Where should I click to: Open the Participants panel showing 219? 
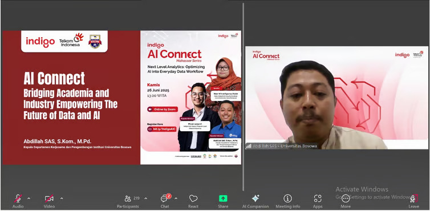(x=128, y=201)
